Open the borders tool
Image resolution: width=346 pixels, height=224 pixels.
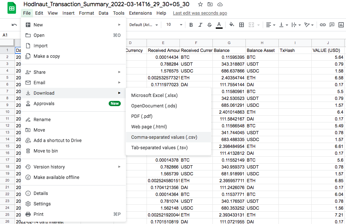pyautogui.click(x=242, y=25)
